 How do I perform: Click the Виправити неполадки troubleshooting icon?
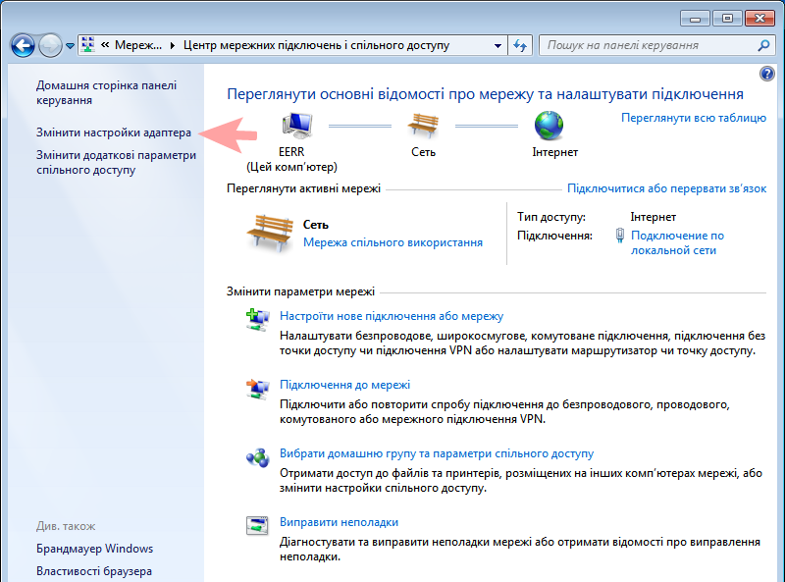(x=258, y=523)
